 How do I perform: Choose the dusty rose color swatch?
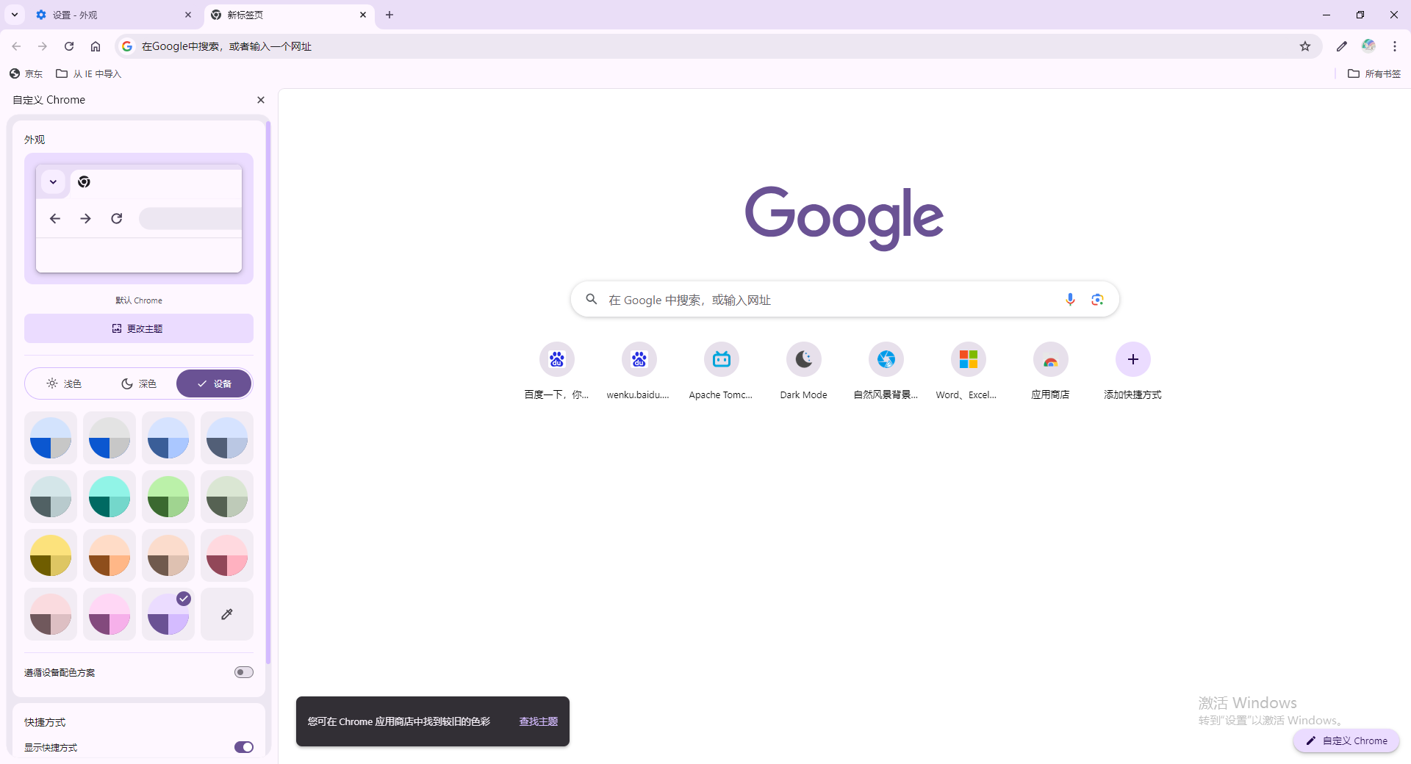51,614
